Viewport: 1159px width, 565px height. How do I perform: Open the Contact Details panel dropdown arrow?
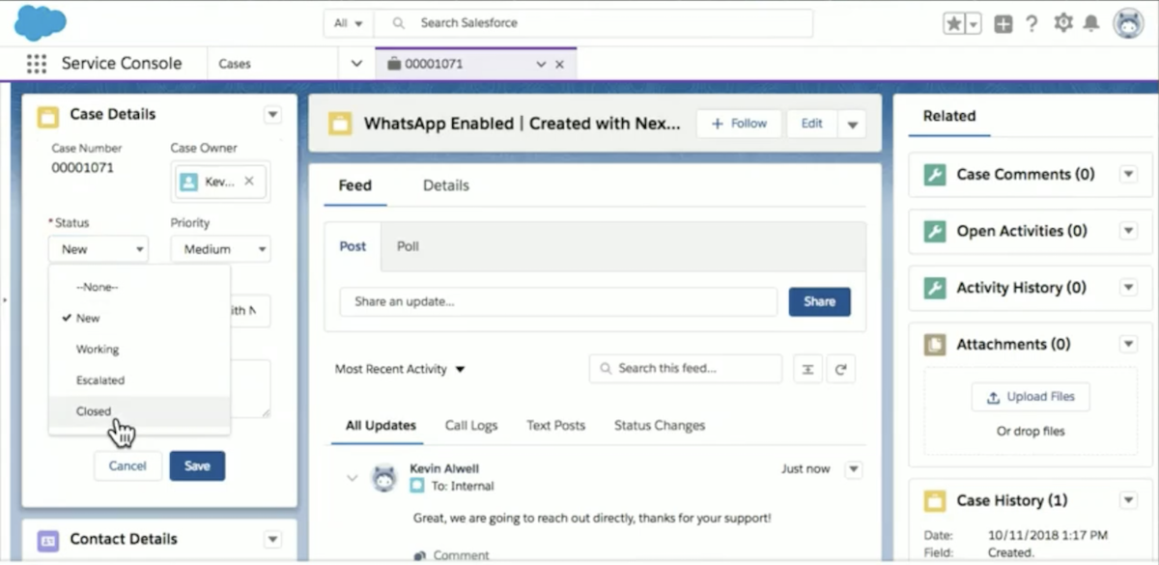point(273,540)
